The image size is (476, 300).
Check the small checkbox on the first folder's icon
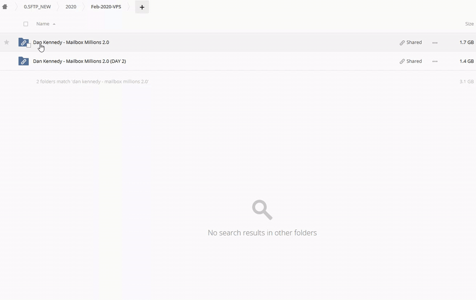[29, 45]
